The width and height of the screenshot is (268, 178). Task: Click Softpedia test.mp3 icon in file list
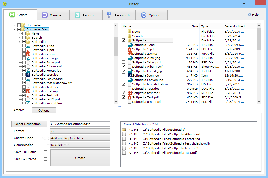click(130, 93)
